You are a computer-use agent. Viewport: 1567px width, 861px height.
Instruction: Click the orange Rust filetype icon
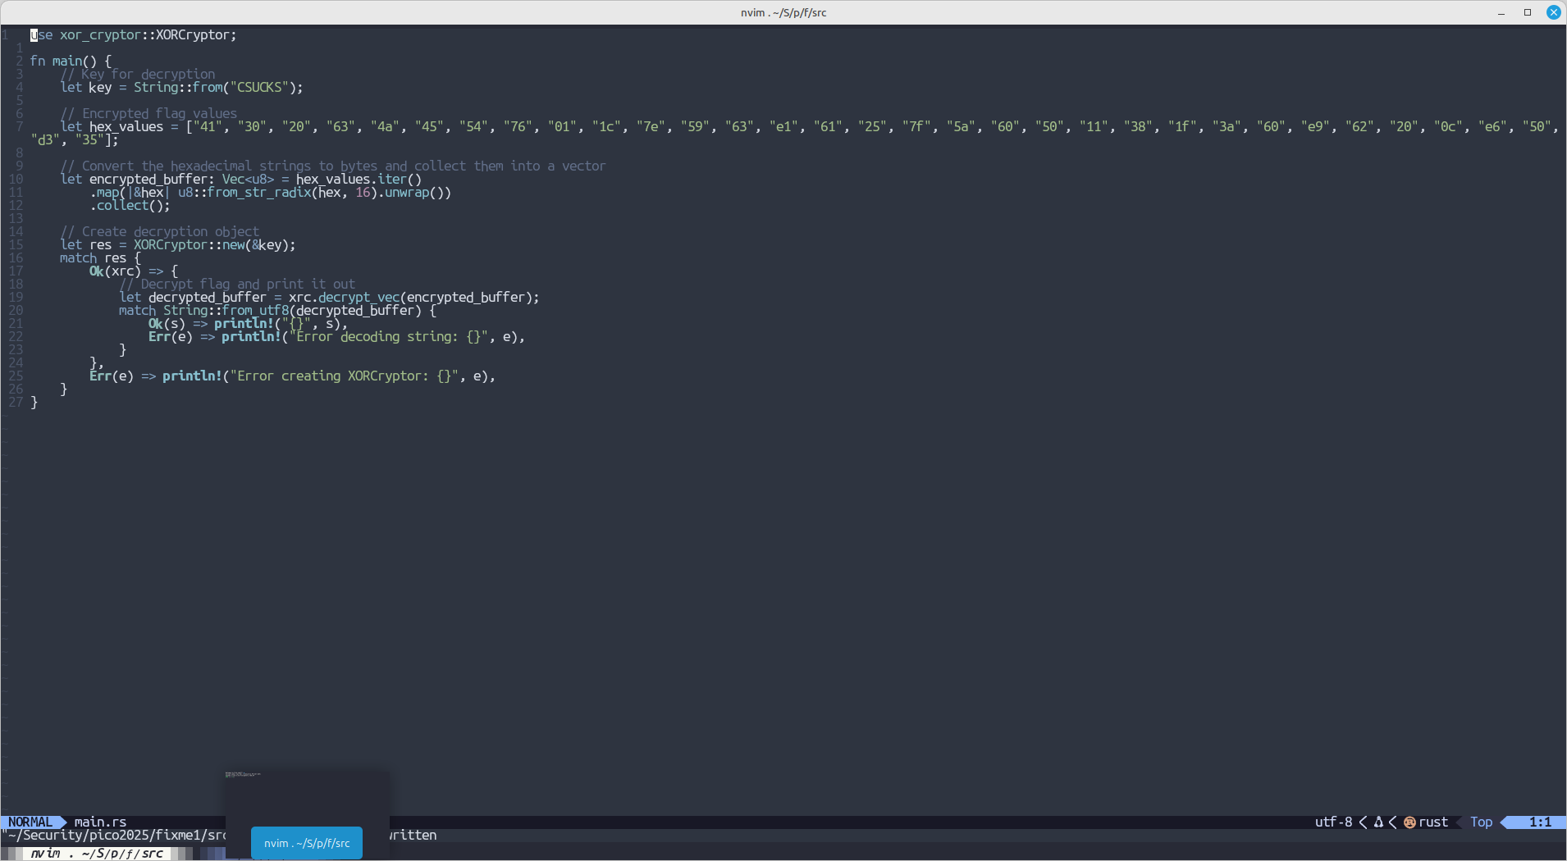point(1409,822)
